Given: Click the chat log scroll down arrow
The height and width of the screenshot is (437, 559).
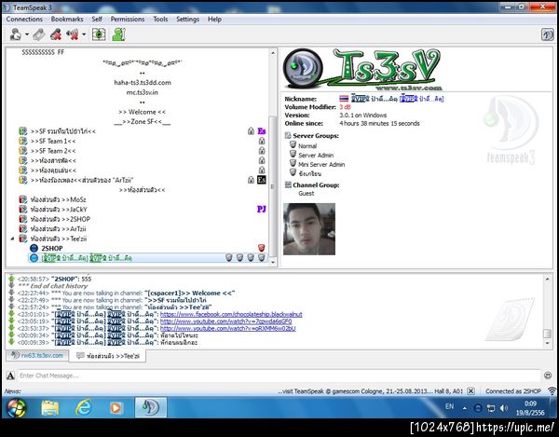Looking at the screenshot, I should pos(547,343).
